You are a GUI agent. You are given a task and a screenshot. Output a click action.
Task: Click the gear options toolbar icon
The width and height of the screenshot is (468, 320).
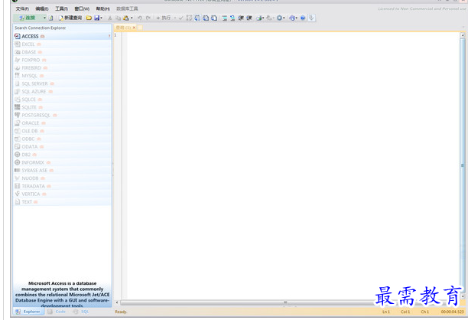[x=279, y=18]
